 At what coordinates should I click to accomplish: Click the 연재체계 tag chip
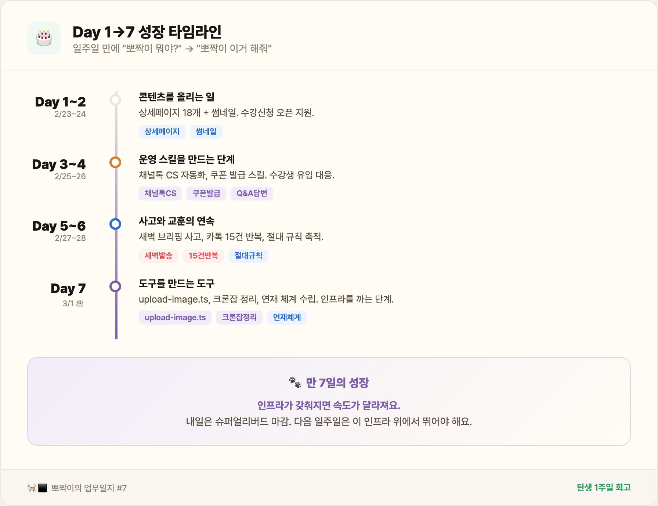(287, 317)
